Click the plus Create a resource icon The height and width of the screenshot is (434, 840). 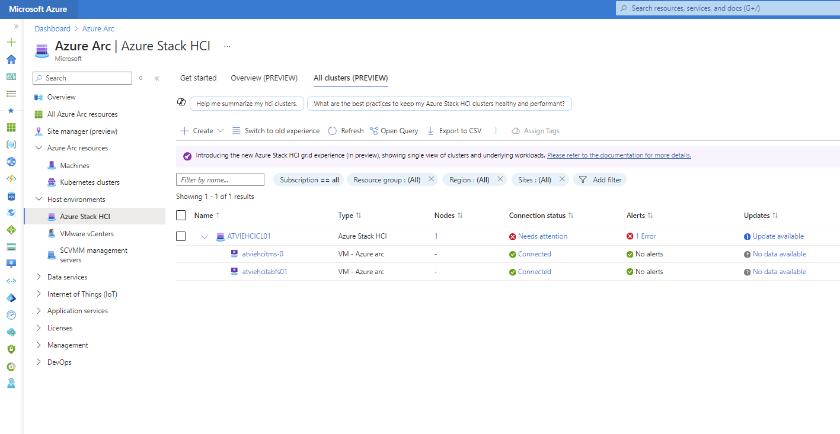(x=11, y=42)
